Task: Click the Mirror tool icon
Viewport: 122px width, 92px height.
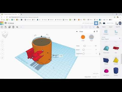Action: click(x=98, y=27)
